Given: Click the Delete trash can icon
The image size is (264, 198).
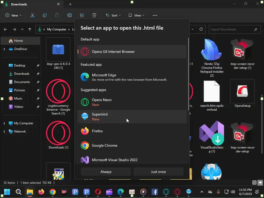Looking at the screenshot, I should tap(94, 15).
